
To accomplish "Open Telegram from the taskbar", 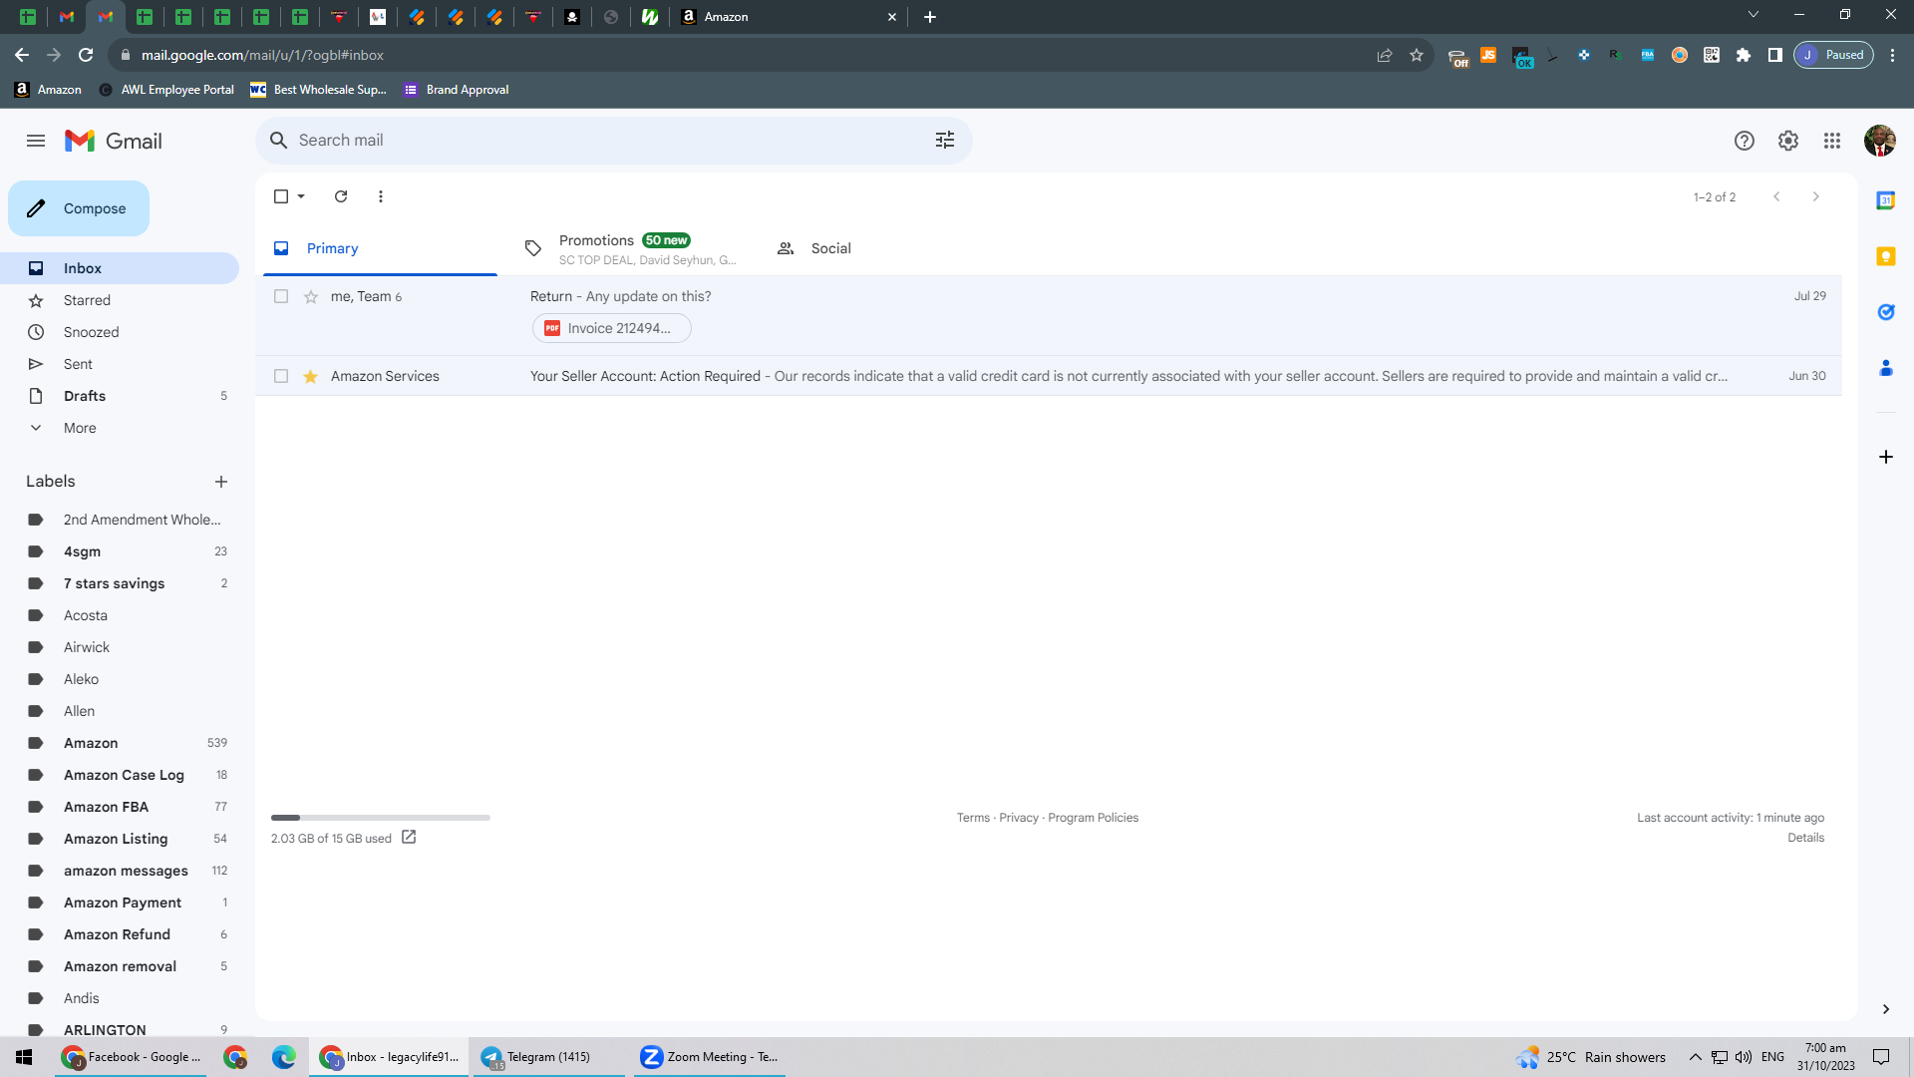I will tap(548, 1057).
